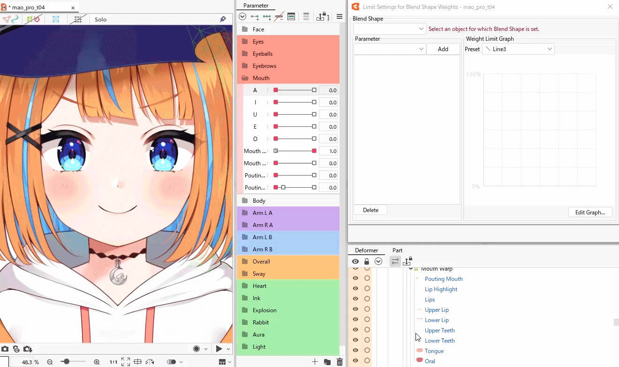Screen dimensions: 619x367
Task: Click the fit-to-screen icon below the canvas
Action: [126, 362]
